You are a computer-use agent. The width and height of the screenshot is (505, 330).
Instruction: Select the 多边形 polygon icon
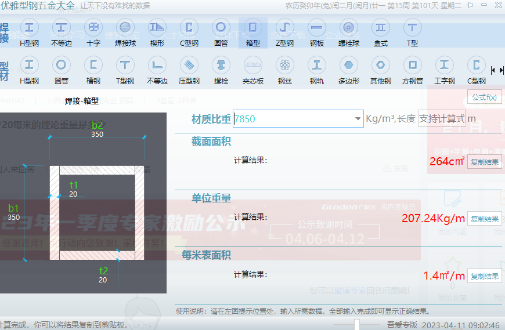(x=349, y=70)
